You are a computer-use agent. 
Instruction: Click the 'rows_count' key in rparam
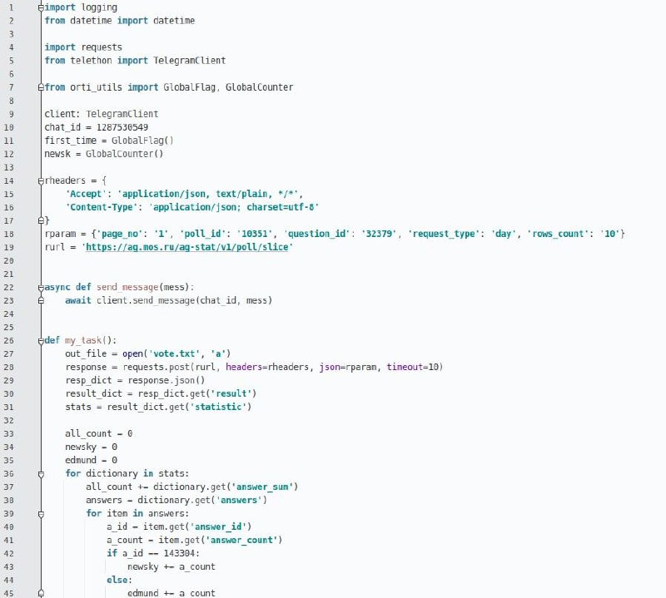559,234
